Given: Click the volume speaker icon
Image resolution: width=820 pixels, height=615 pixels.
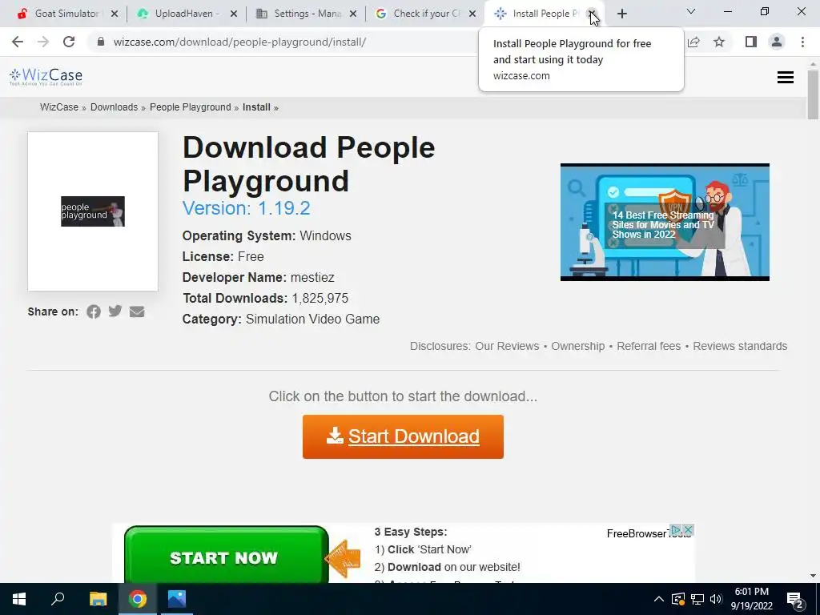Looking at the screenshot, I should [716, 599].
